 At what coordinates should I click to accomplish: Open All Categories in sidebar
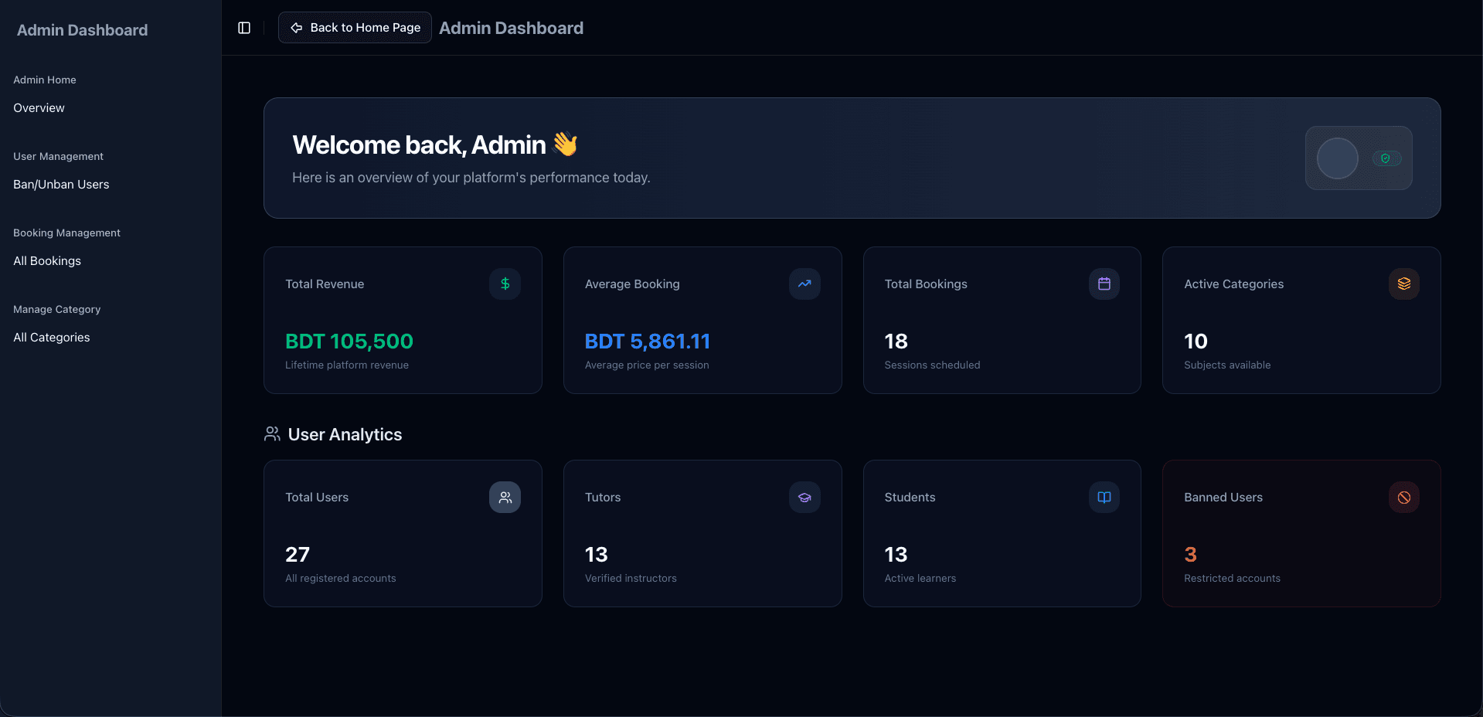[52, 338]
